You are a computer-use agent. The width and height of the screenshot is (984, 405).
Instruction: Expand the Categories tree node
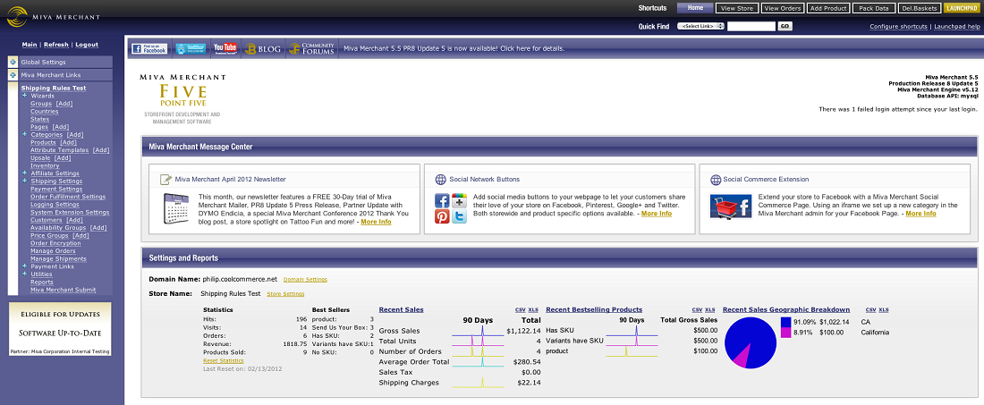(24, 134)
